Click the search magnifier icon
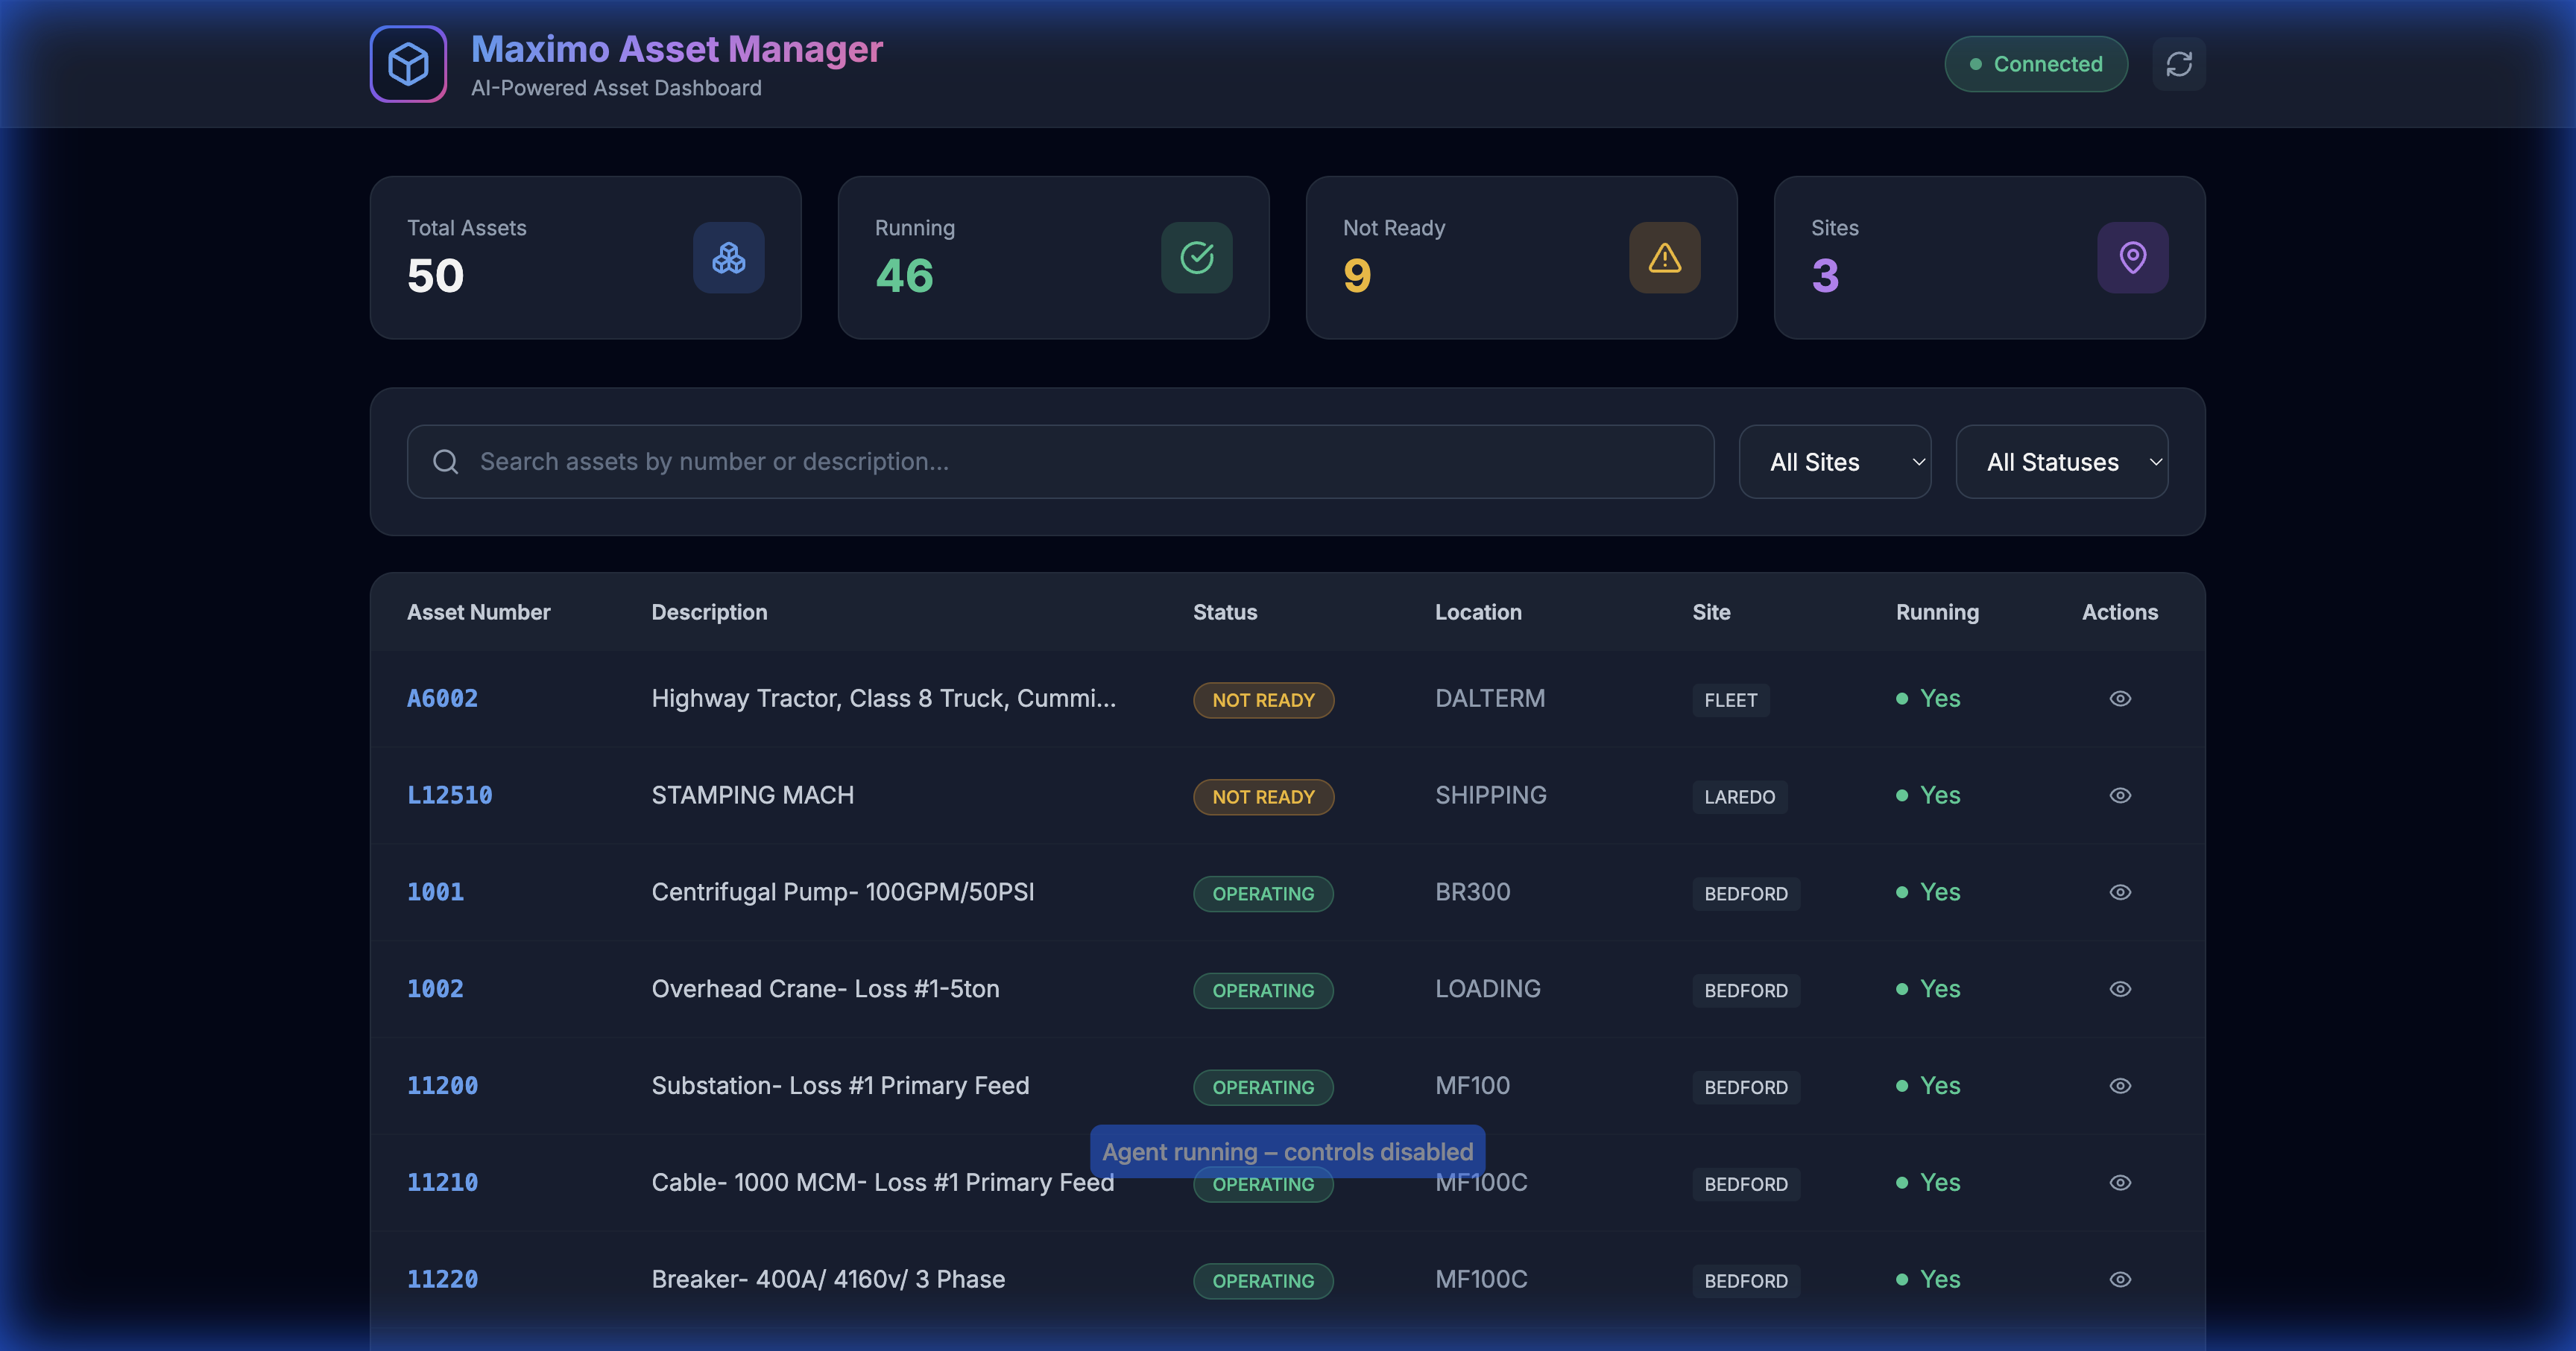The height and width of the screenshot is (1351, 2576). pos(446,462)
